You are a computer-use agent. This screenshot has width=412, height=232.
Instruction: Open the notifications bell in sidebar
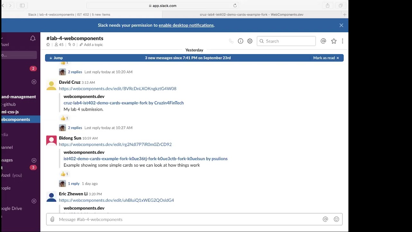(x=33, y=38)
